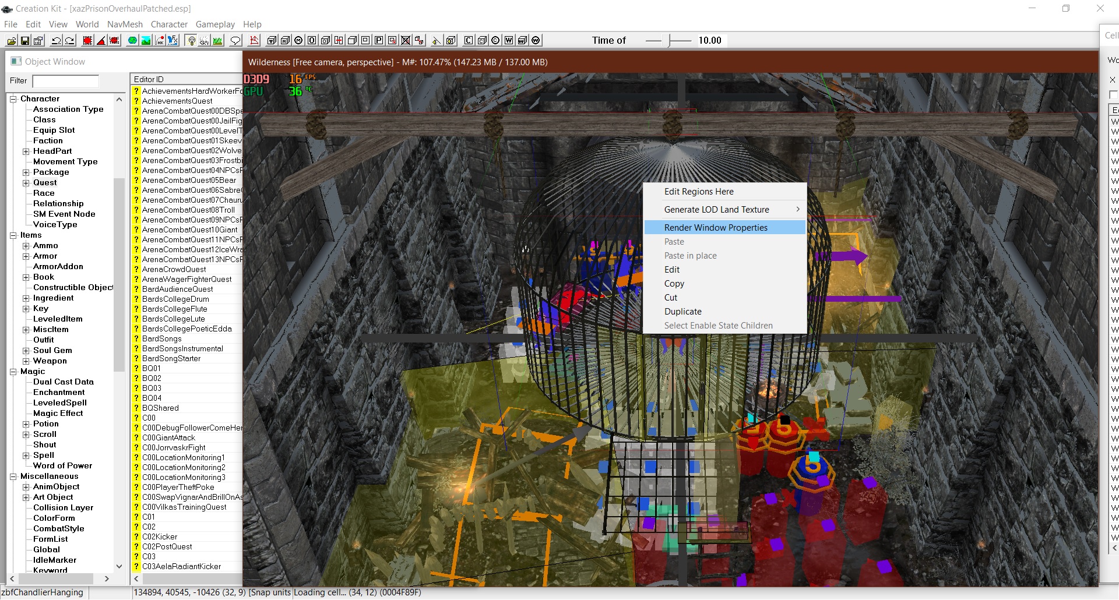This screenshot has width=1119, height=600.
Task: Click the T cube toolbar icon
Action: coord(272,40)
